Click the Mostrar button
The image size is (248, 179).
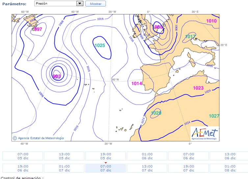point(95,4)
